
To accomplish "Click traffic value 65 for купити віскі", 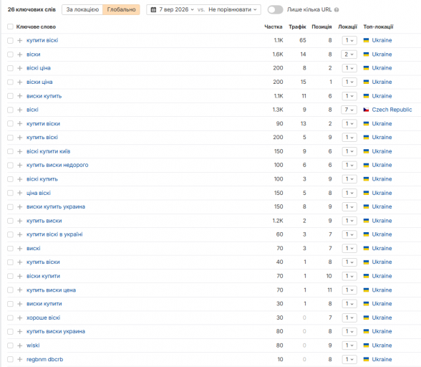I will click(x=303, y=40).
